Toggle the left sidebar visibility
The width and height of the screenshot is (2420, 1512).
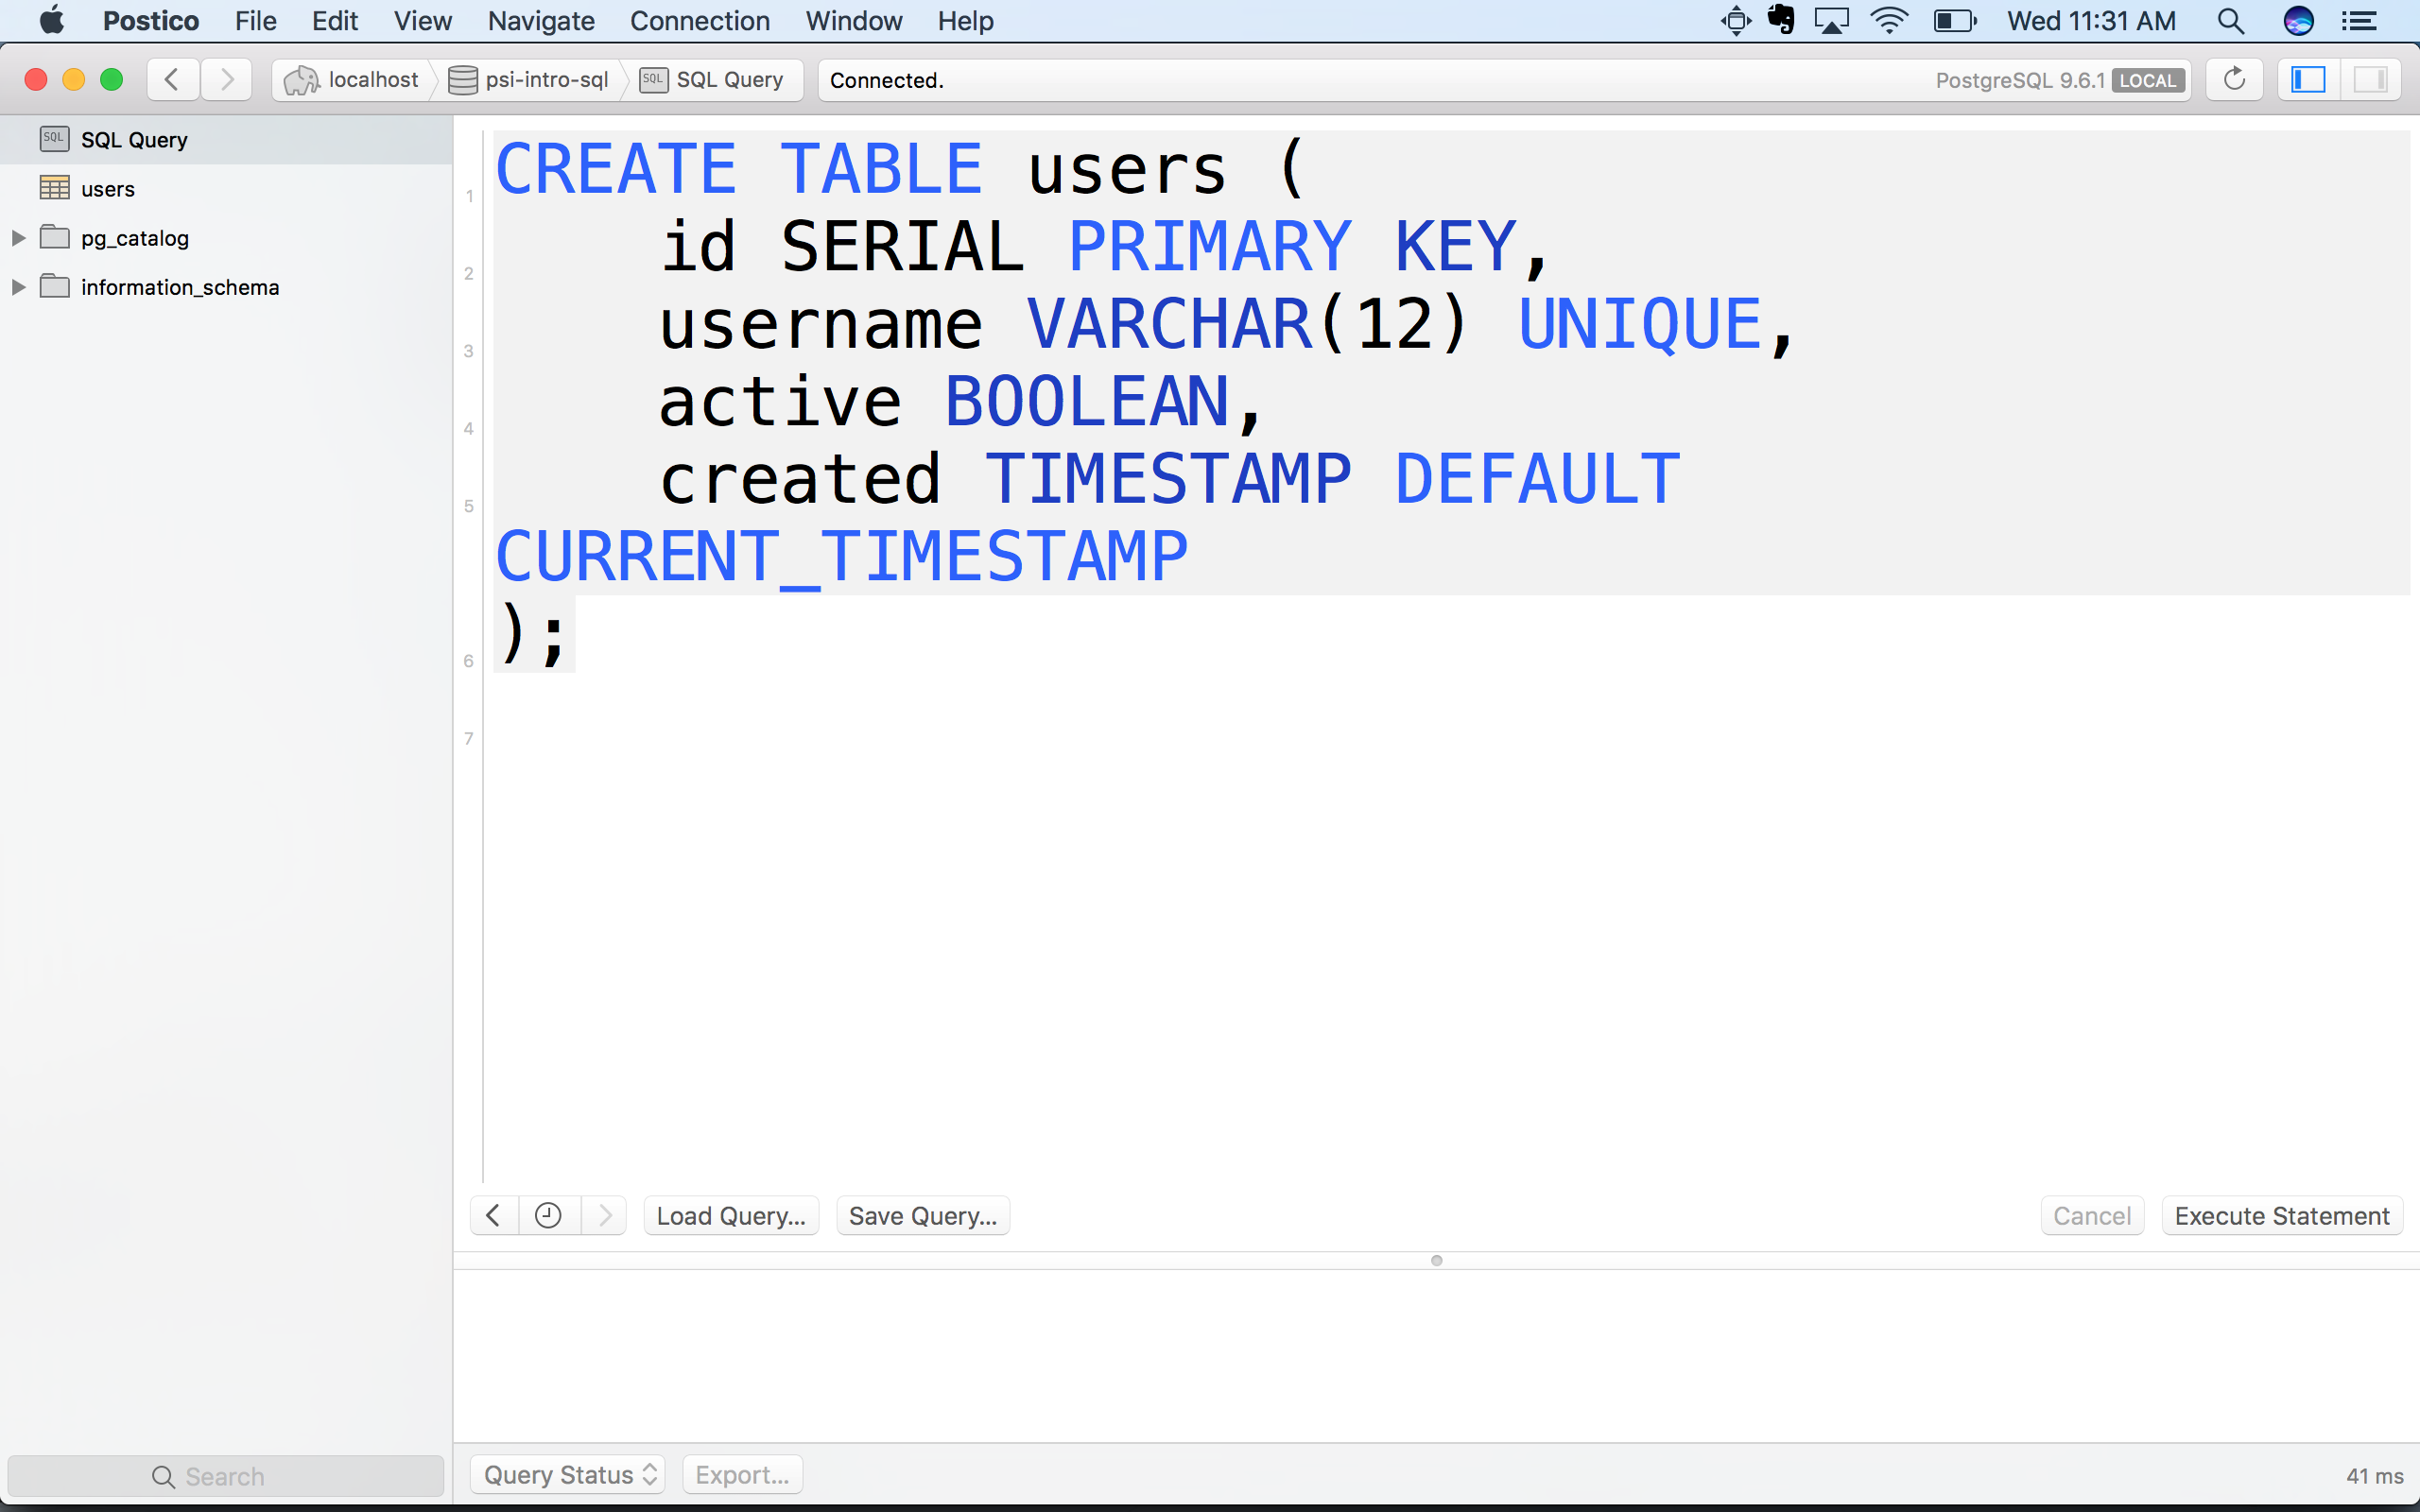point(2308,79)
